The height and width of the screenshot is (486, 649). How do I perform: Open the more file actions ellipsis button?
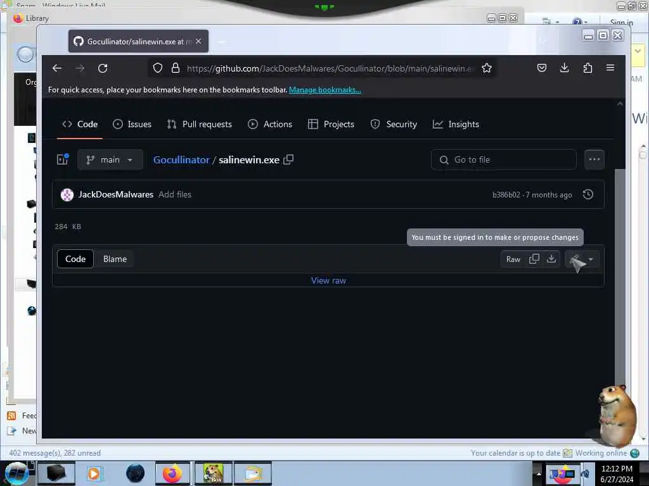pos(594,159)
